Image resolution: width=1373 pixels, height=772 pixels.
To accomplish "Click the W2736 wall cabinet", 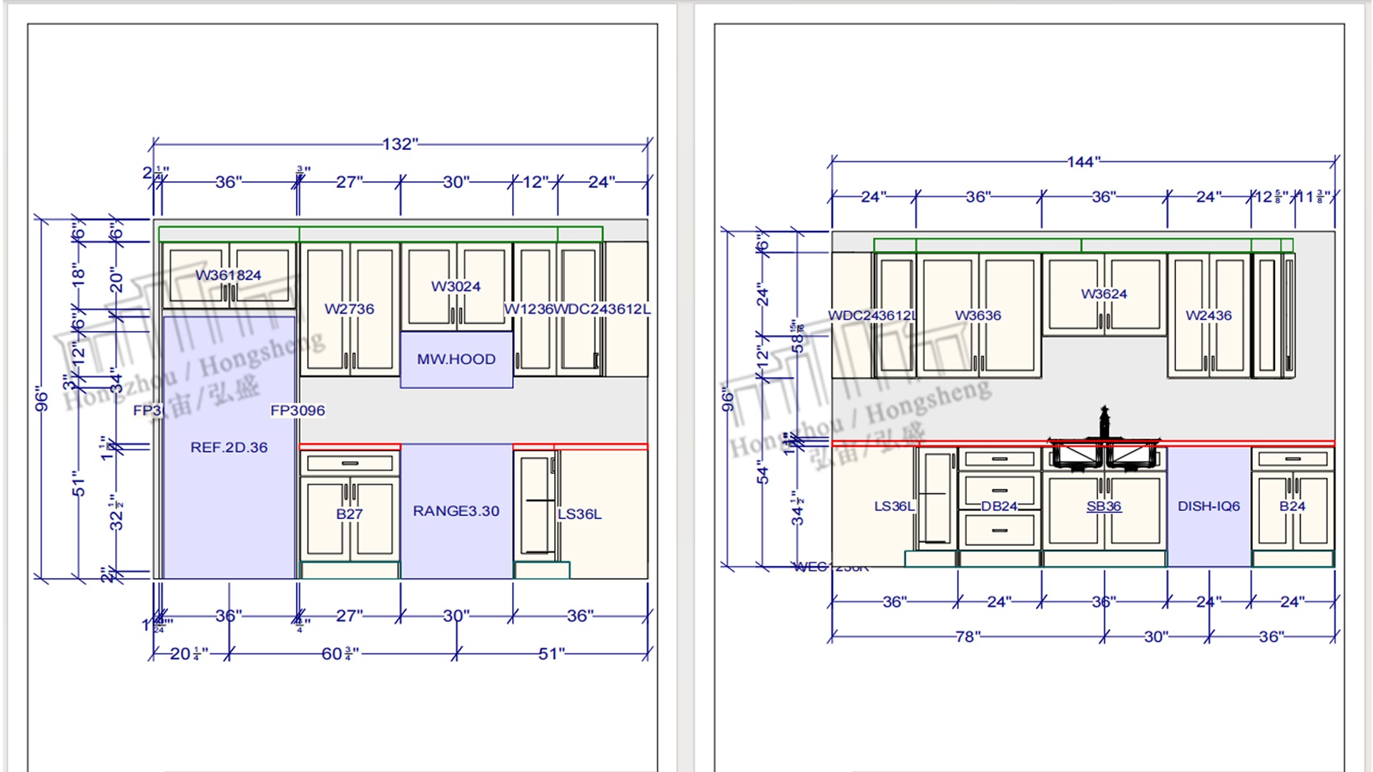I will [349, 309].
